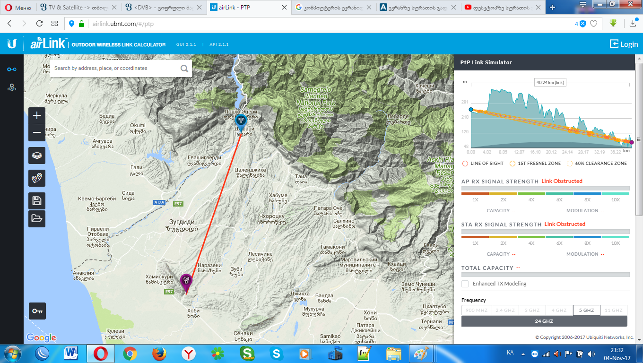
Task: Open Skype from the taskbar
Action: coord(277,354)
